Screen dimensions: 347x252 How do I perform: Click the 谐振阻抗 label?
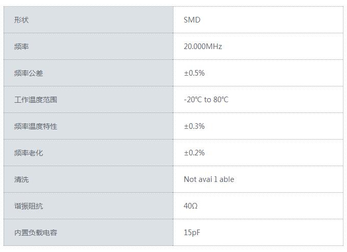pos(29,206)
